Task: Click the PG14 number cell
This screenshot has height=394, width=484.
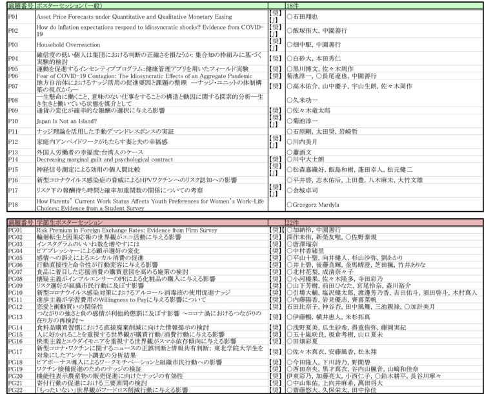Action: [x=21, y=327]
